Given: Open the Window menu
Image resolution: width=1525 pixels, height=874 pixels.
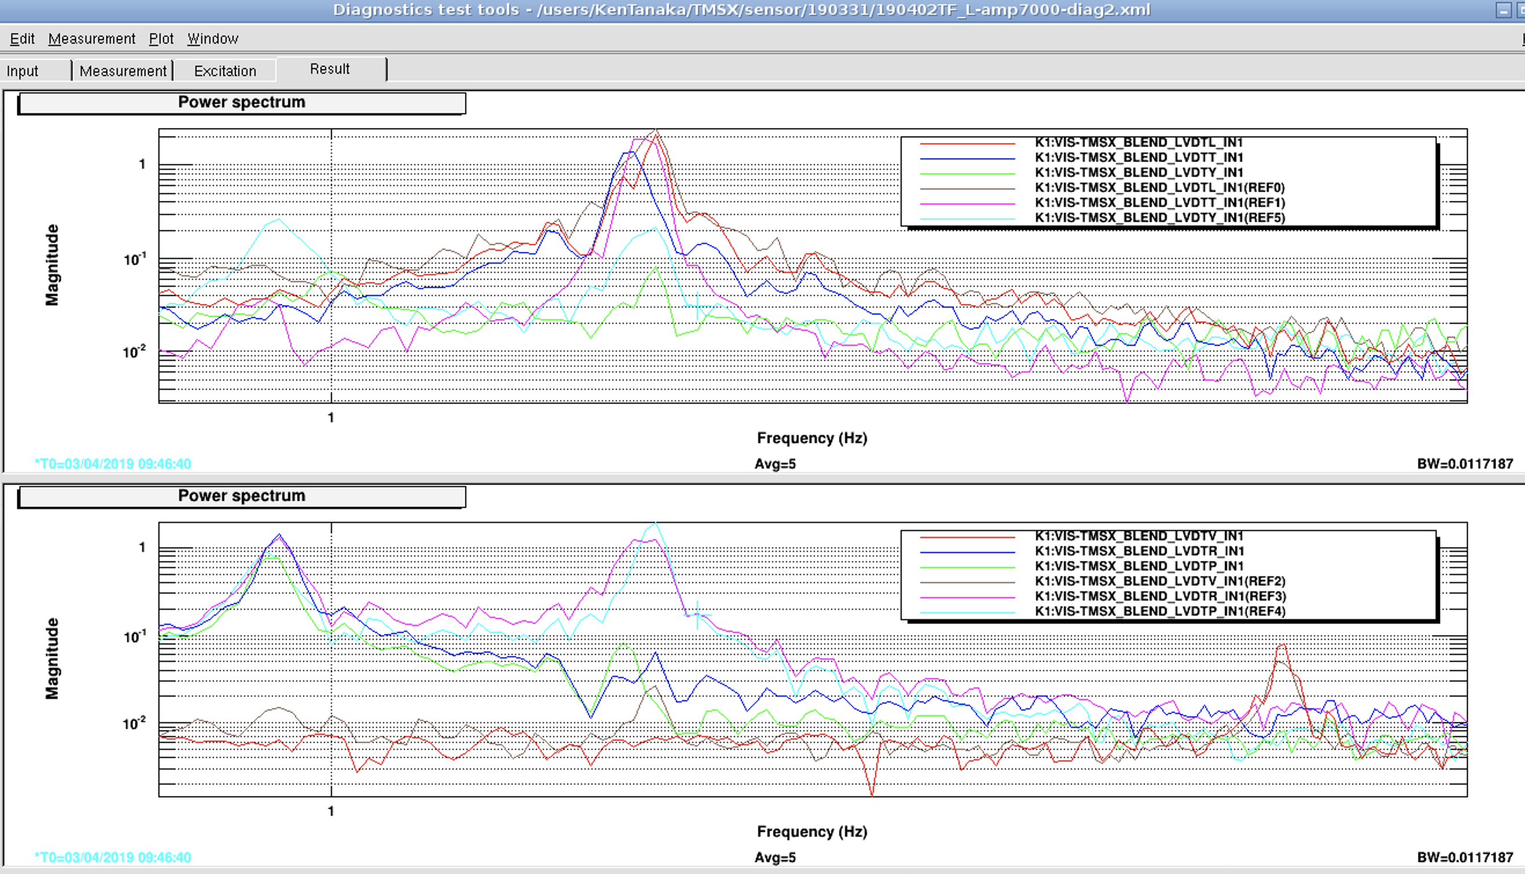Looking at the screenshot, I should [x=213, y=39].
